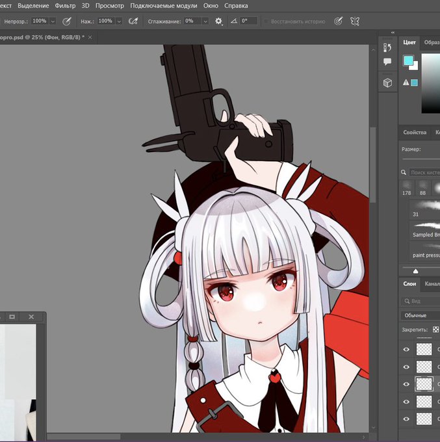Open Наж. 100% flow dropdown arrow
Viewport: 440px width, 442px height.
tap(119, 21)
